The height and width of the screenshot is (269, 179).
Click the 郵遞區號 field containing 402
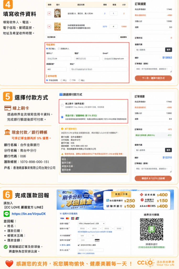56,69
